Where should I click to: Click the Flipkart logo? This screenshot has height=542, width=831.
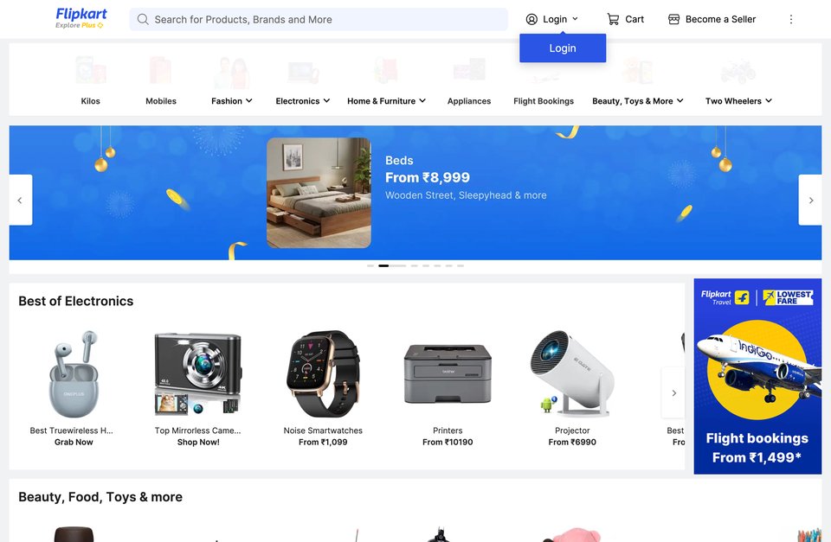pos(81,18)
